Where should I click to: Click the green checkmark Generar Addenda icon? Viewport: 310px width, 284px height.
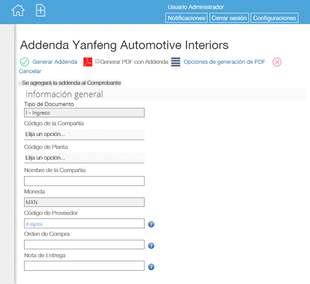(x=25, y=62)
